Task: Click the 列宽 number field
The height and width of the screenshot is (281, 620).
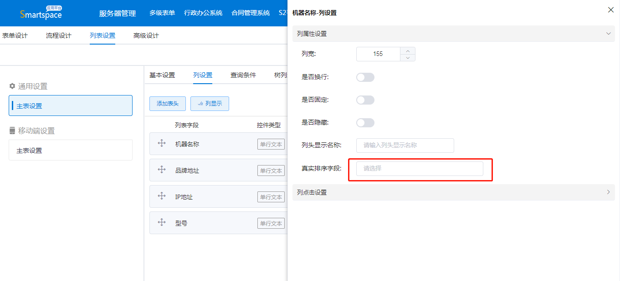Action: [378, 54]
